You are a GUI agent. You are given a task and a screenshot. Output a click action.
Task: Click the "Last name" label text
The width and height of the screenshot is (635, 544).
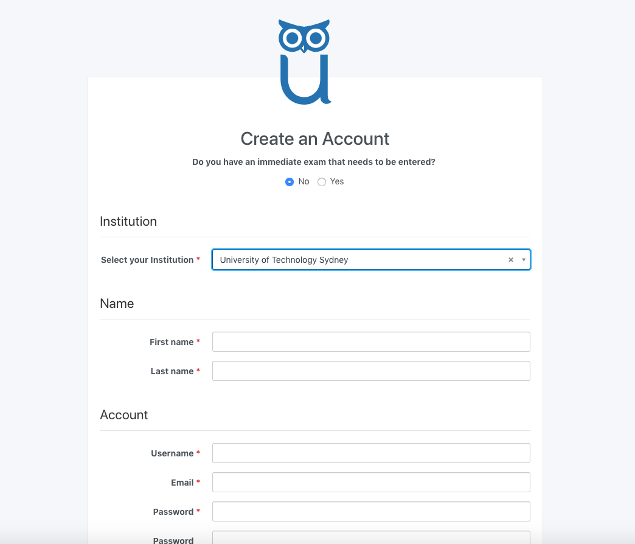point(172,371)
